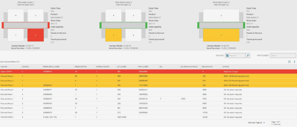Open the column chooser icon above table

(x=289, y=62)
